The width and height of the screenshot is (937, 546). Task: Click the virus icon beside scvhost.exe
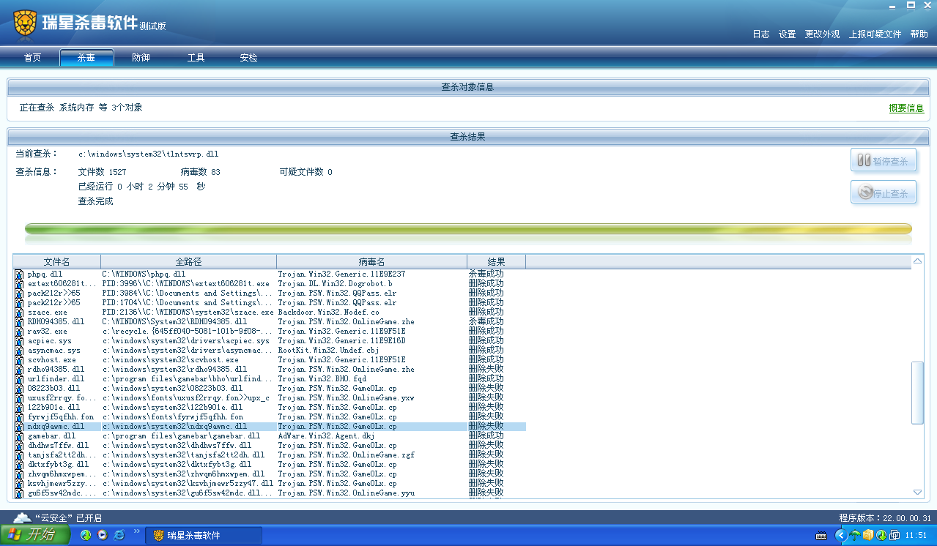pyautogui.click(x=20, y=359)
